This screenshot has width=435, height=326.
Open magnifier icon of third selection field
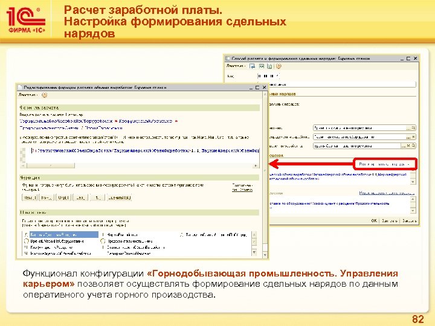[x=413, y=145]
